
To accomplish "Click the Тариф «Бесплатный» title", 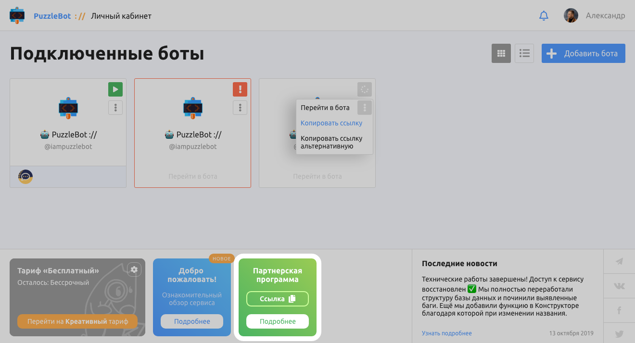I will tap(58, 270).
